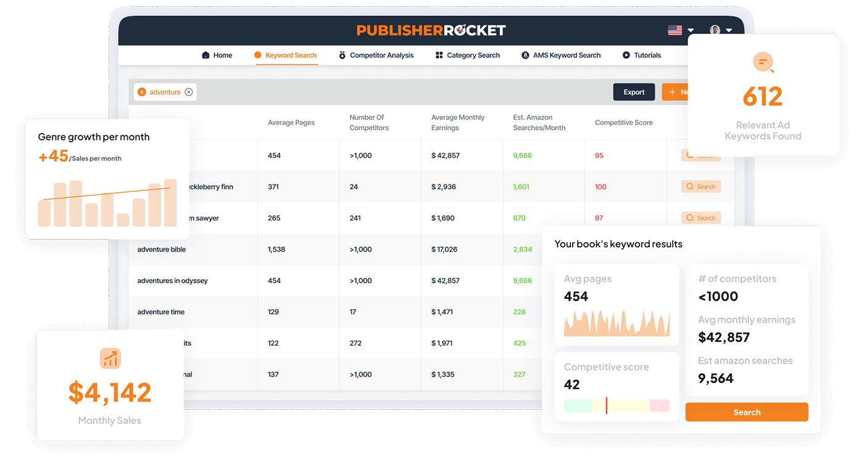Open the US flag country dropdown
This screenshot has height=469, width=864.
pos(681,30)
